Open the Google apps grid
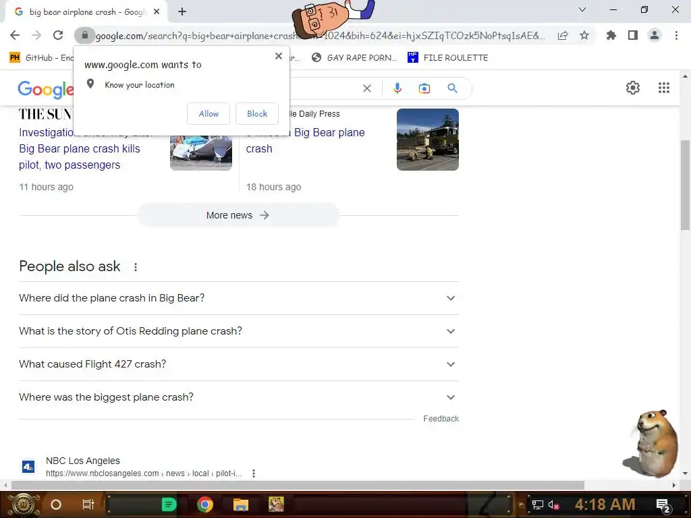The height and width of the screenshot is (518, 691). click(664, 88)
